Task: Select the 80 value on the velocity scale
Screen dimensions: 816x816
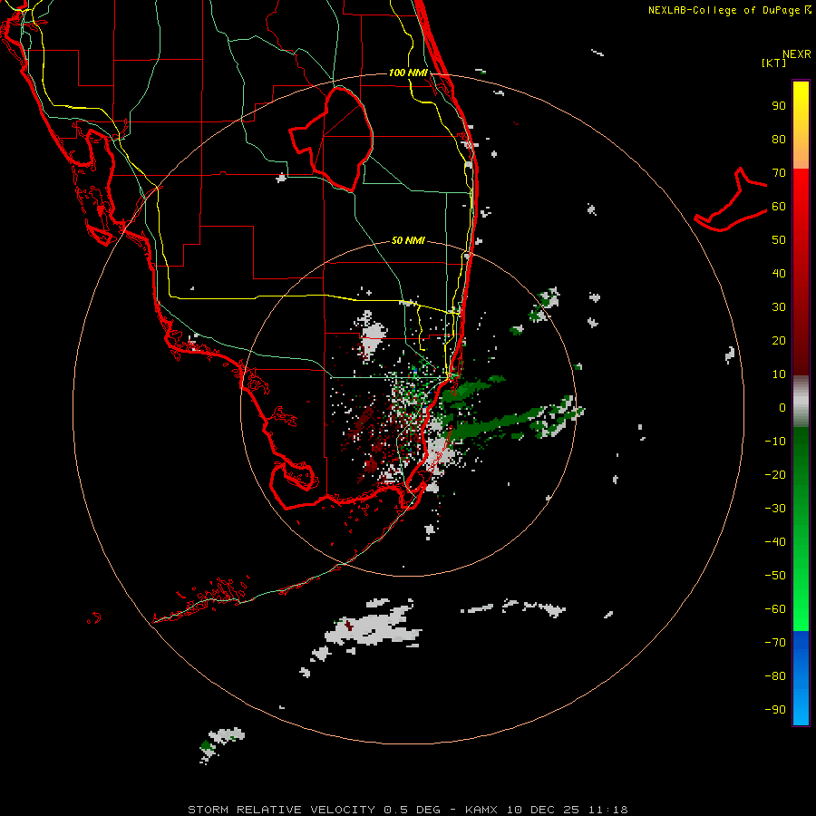Action: point(779,140)
